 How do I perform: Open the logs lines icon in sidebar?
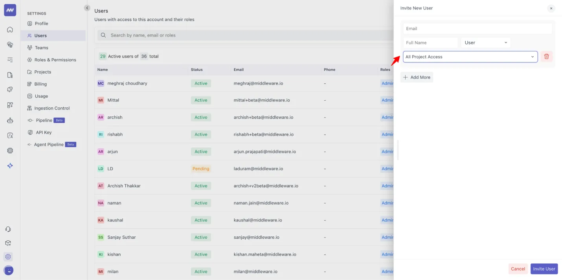coord(10,60)
